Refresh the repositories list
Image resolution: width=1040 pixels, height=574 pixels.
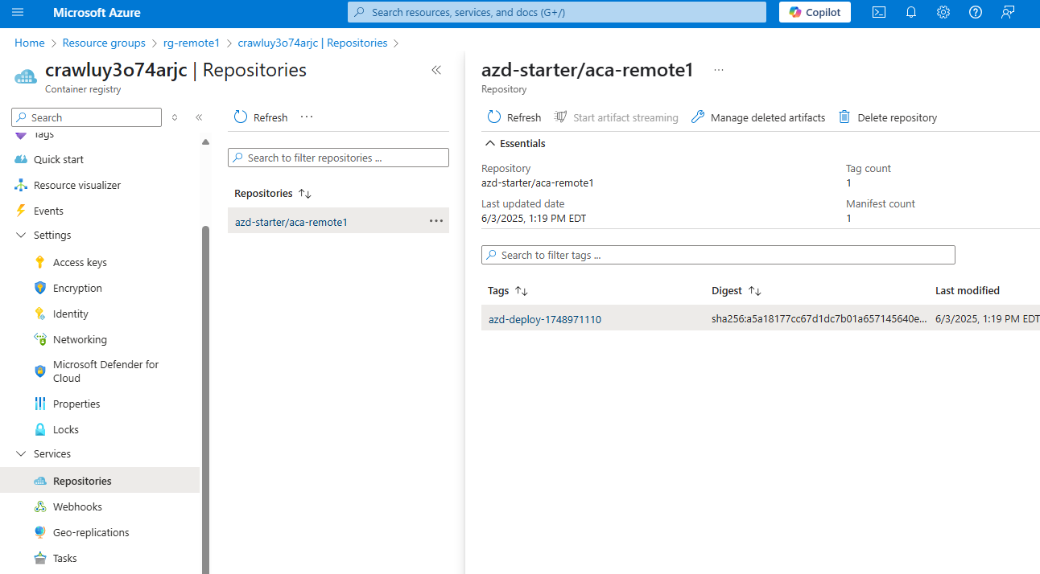(260, 117)
